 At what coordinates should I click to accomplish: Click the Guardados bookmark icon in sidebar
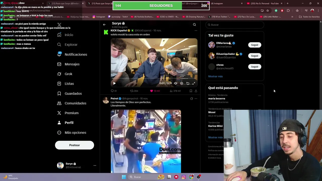(x=59, y=94)
